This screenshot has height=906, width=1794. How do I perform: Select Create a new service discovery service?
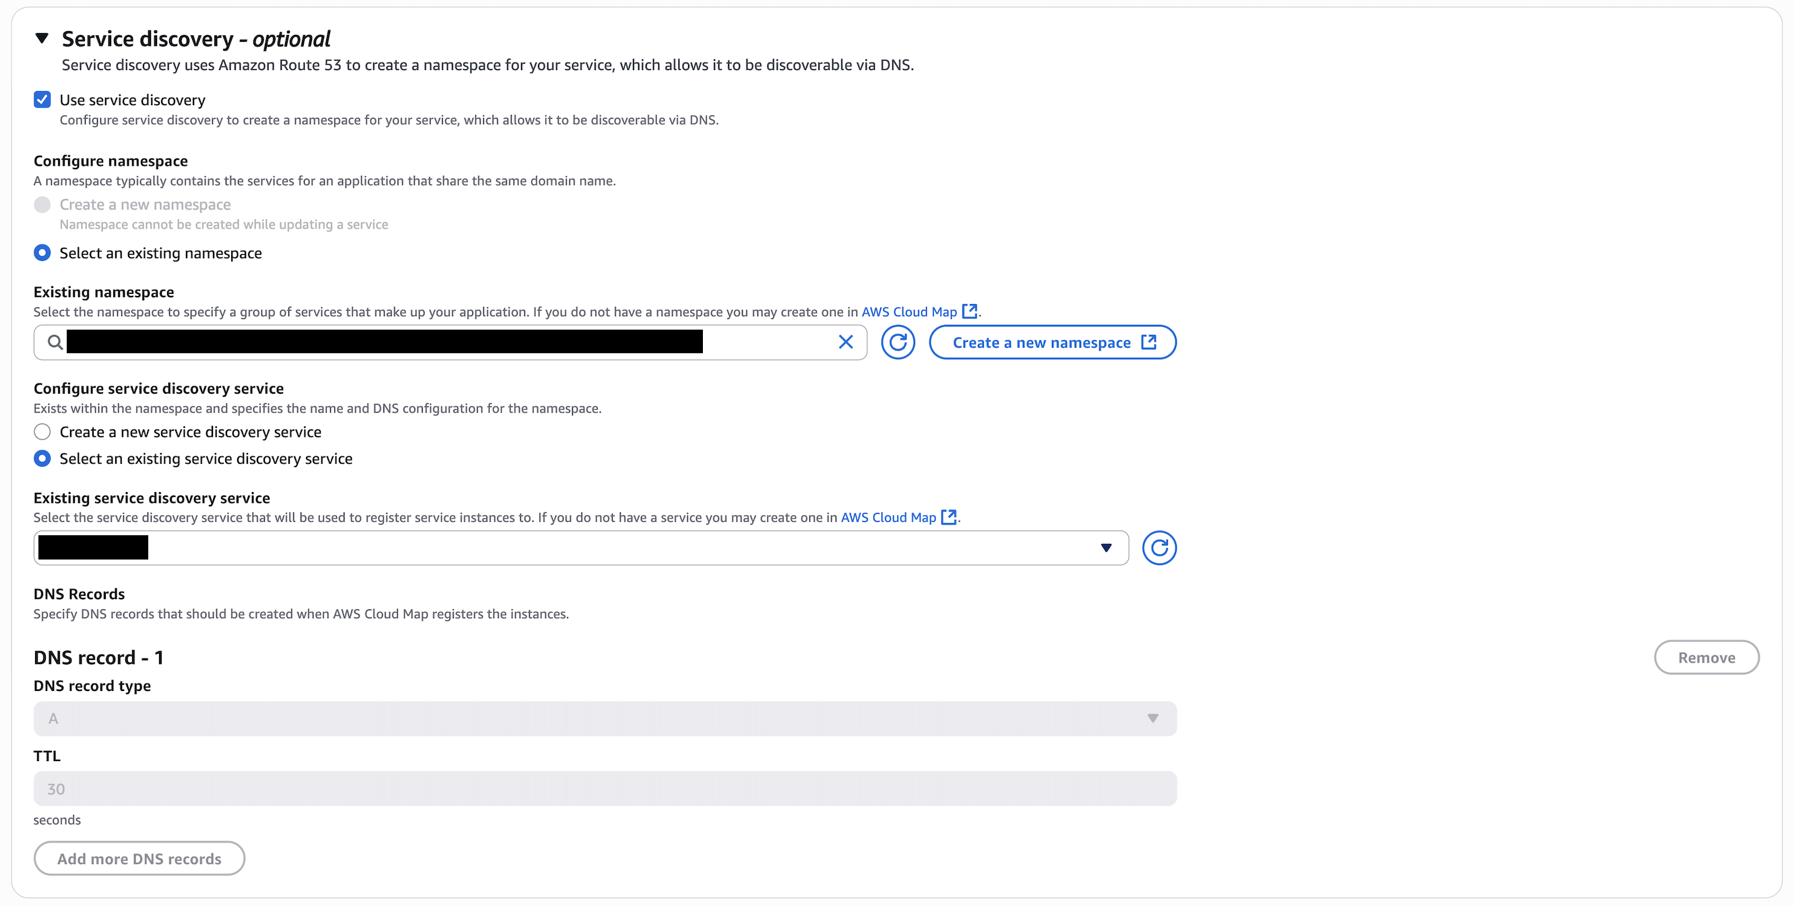42,431
